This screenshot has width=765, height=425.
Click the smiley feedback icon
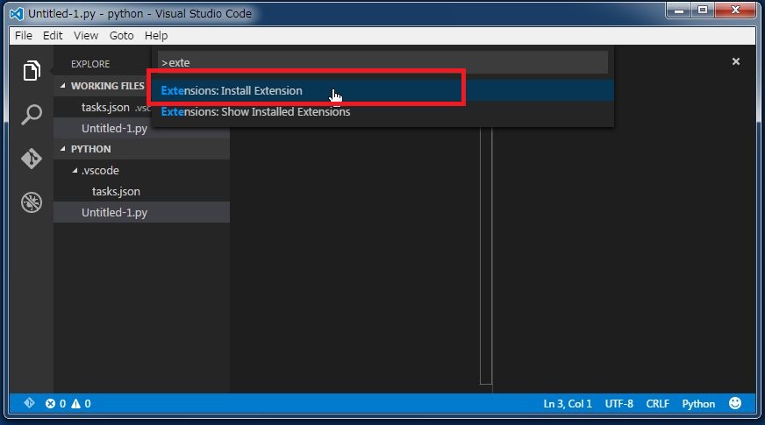click(x=735, y=403)
